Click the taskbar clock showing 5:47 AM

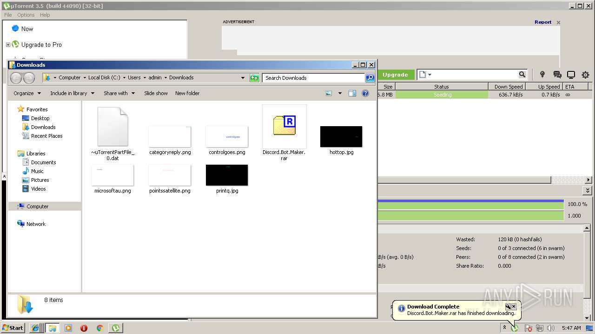point(571,328)
